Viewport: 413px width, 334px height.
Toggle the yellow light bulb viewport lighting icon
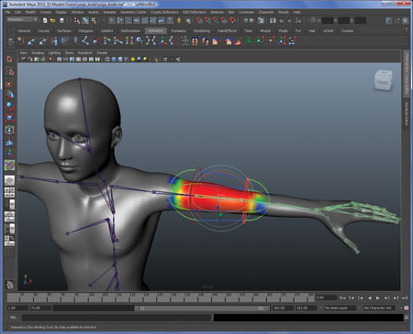[133, 59]
